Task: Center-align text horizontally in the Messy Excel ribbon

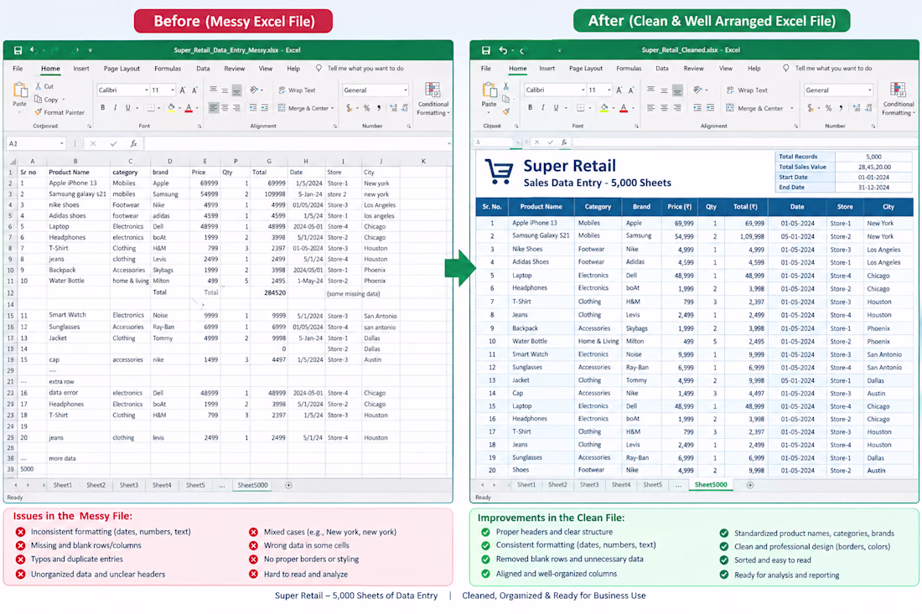Action: pos(225,108)
